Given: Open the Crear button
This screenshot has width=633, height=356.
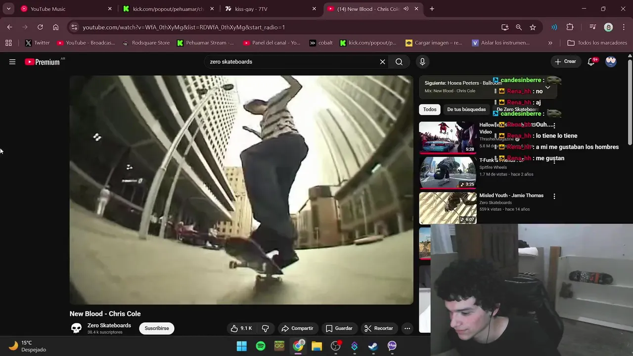Looking at the screenshot, I should click(x=565, y=62).
